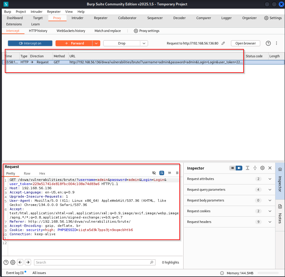Switch to the Decoder tab
Image resolution: width=285 pixels, height=277 pixels.
pyautogui.click(x=179, y=18)
